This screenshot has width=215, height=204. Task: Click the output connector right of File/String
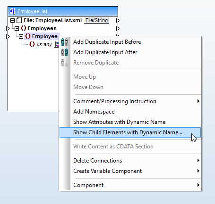[118, 20]
